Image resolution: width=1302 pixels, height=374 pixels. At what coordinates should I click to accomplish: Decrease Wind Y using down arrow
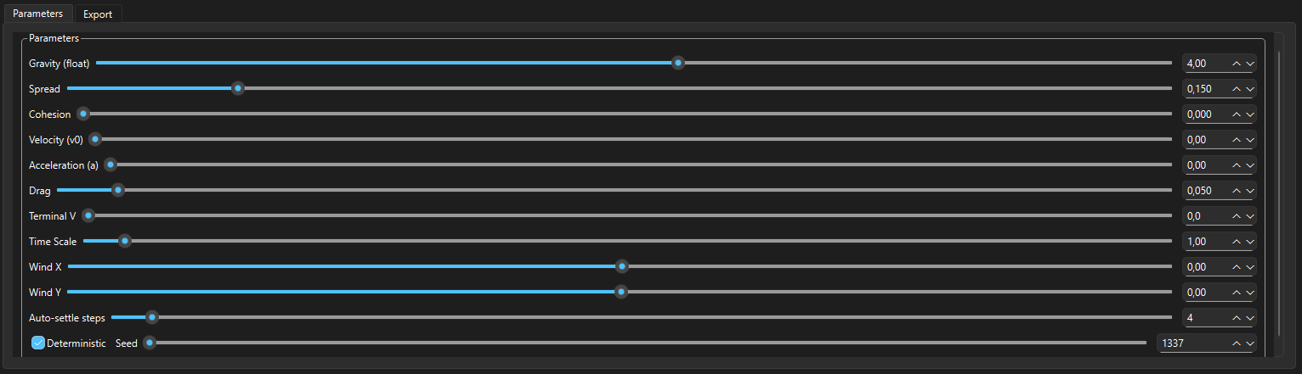pyautogui.click(x=1249, y=293)
